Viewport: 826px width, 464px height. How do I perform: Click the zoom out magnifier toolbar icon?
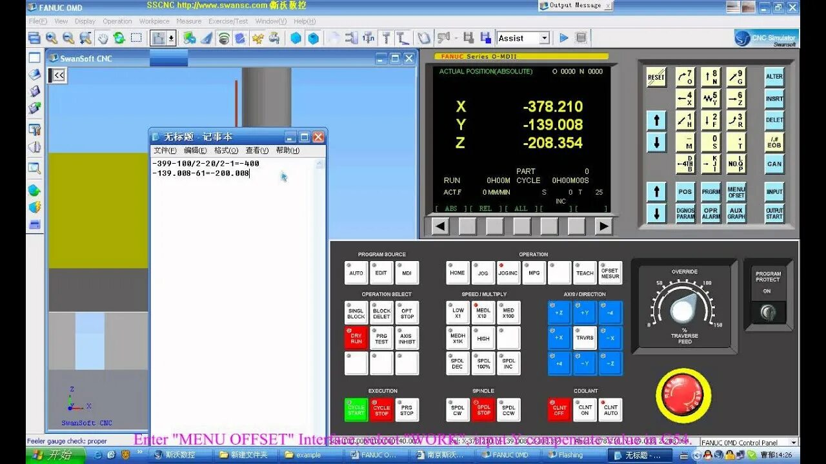[68, 38]
